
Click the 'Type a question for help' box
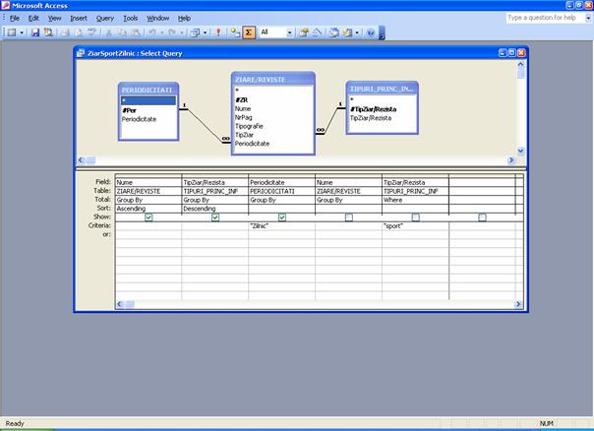click(x=544, y=18)
